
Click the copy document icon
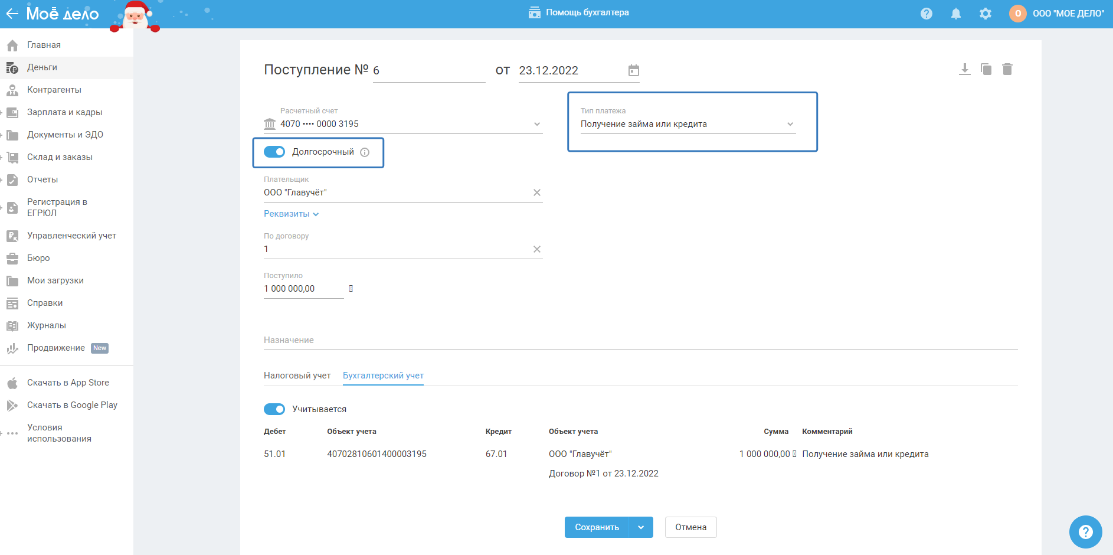(x=986, y=69)
